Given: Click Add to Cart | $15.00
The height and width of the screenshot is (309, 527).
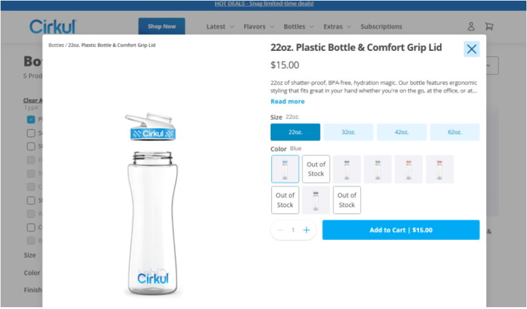Looking at the screenshot, I should (401, 230).
